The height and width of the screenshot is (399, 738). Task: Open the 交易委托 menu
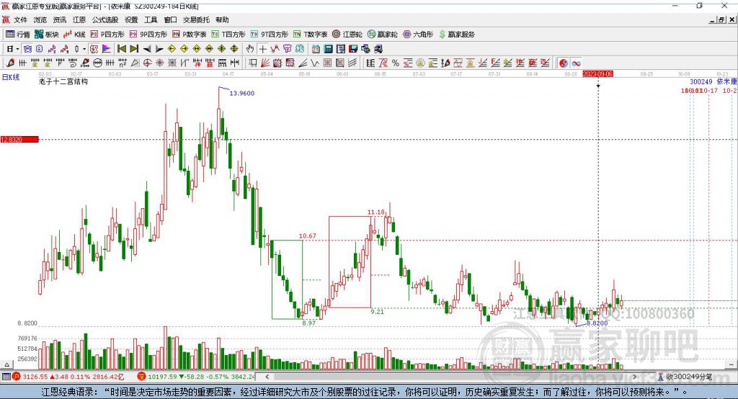click(196, 19)
